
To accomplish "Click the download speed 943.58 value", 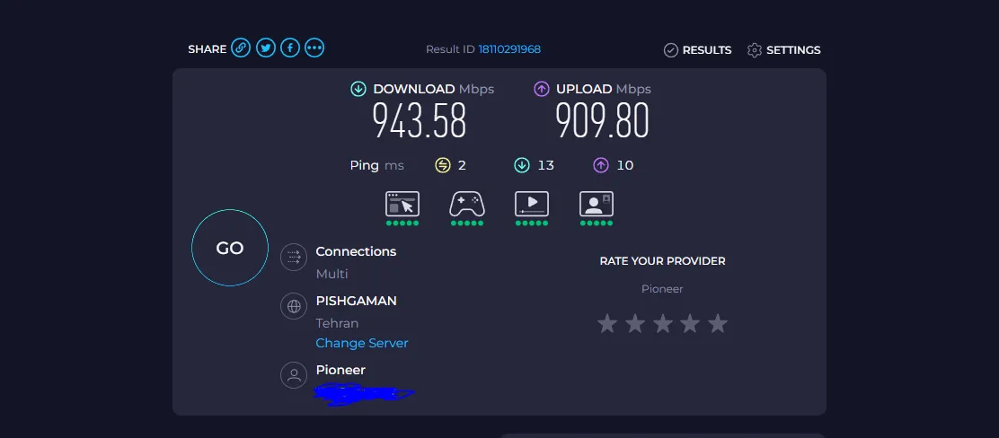I will point(420,120).
